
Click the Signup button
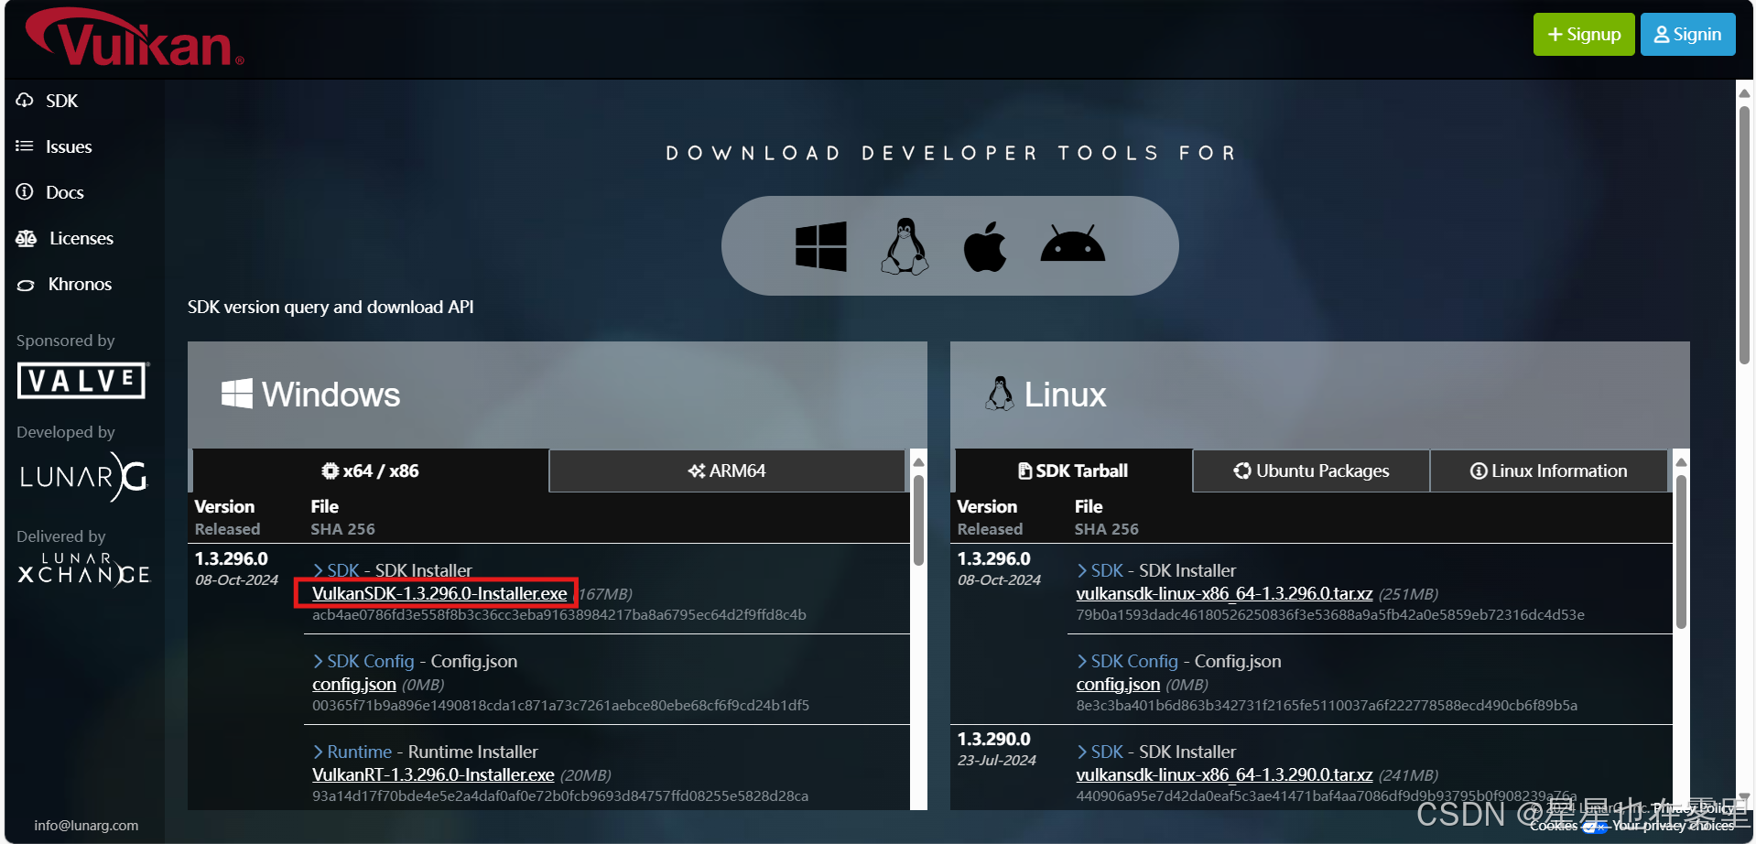pyautogui.click(x=1584, y=34)
